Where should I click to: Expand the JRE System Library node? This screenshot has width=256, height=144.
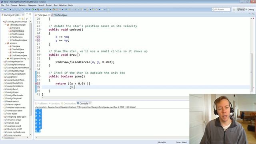[6, 58]
